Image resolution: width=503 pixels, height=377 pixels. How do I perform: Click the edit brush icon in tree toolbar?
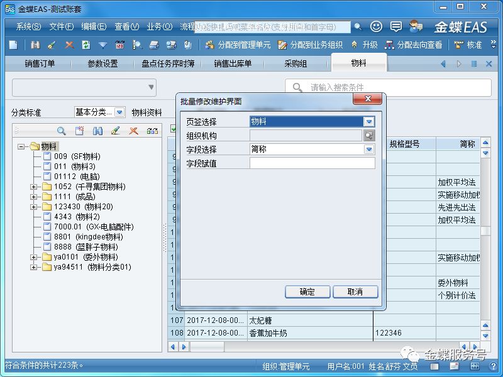point(116,131)
